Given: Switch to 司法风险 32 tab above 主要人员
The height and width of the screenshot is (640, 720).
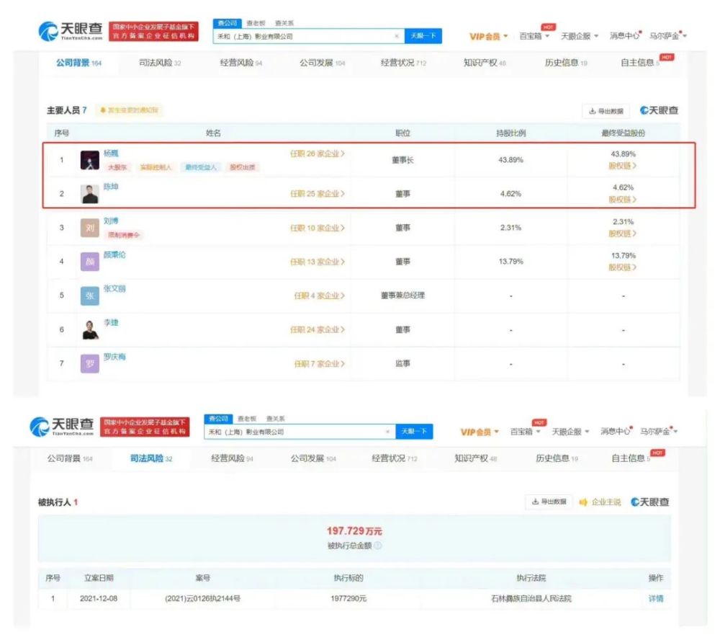Looking at the screenshot, I should tap(160, 63).
